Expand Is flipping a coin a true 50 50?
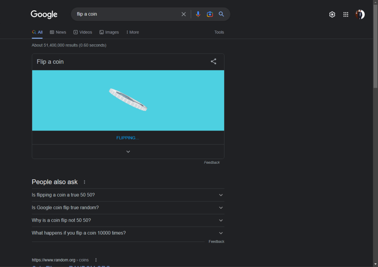Image resolution: width=378 pixels, height=267 pixels. [x=128, y=195]
